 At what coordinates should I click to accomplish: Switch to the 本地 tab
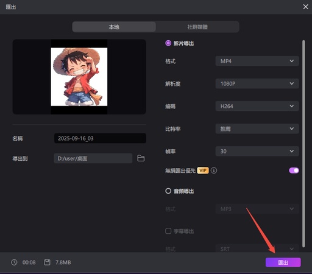pos(114,27)
